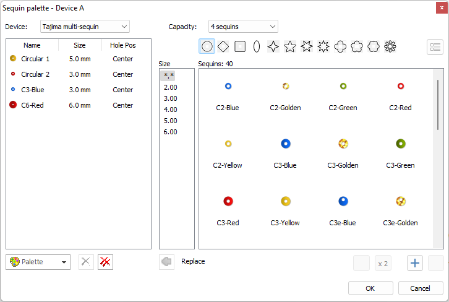
Task: Pick the rounded square sequin shape
Action: pos(240,46)
